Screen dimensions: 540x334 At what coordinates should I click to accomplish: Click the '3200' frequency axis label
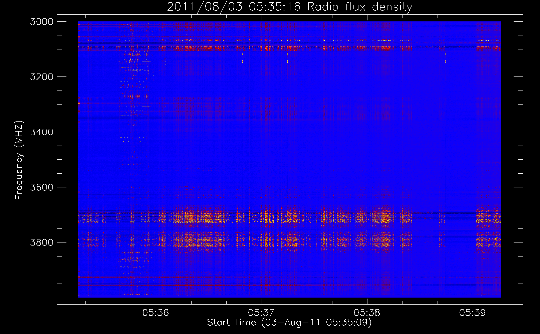[42, 77]
